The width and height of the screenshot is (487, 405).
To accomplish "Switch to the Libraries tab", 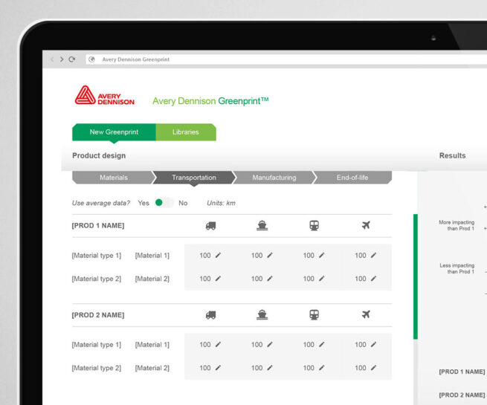I will [x=186, y=132].
